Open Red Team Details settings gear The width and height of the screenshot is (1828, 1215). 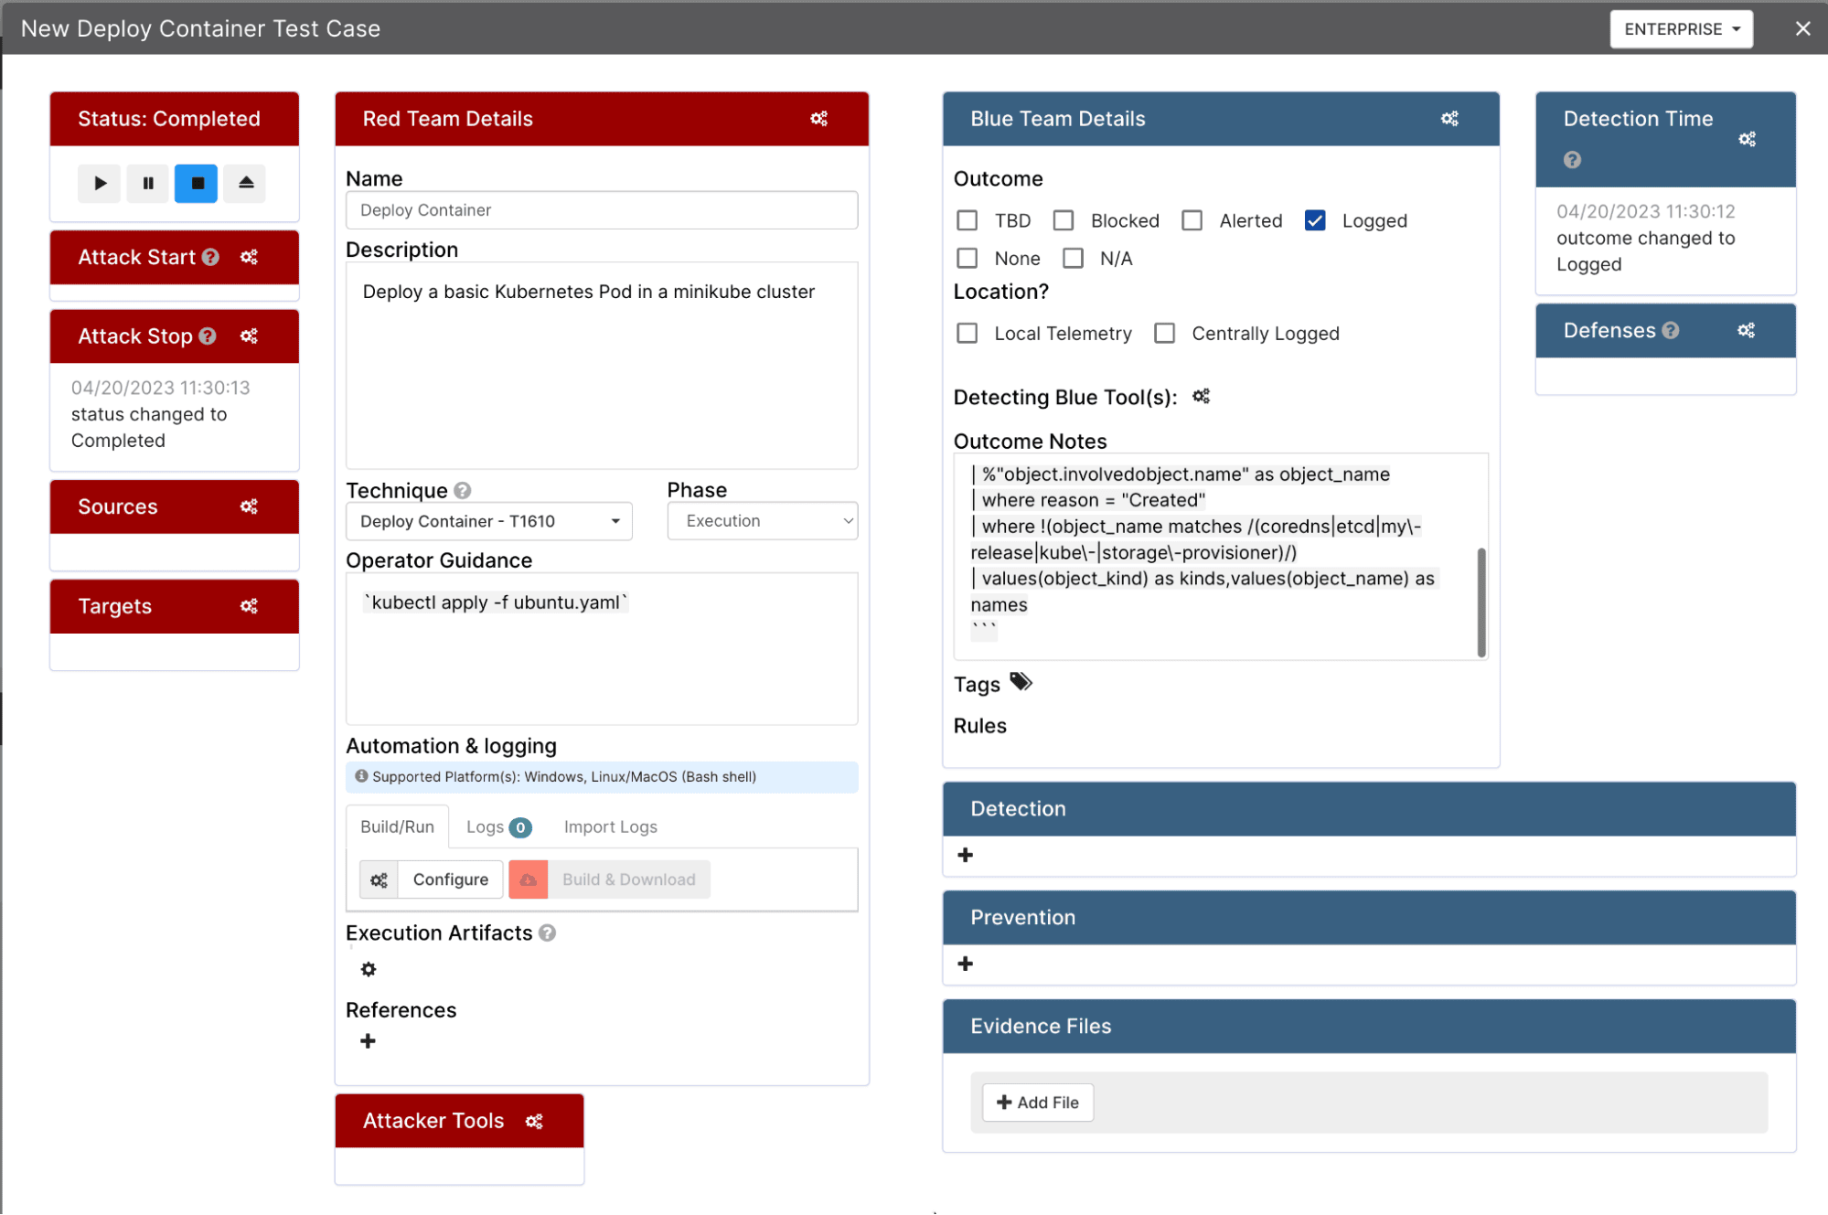click(819, 118)
